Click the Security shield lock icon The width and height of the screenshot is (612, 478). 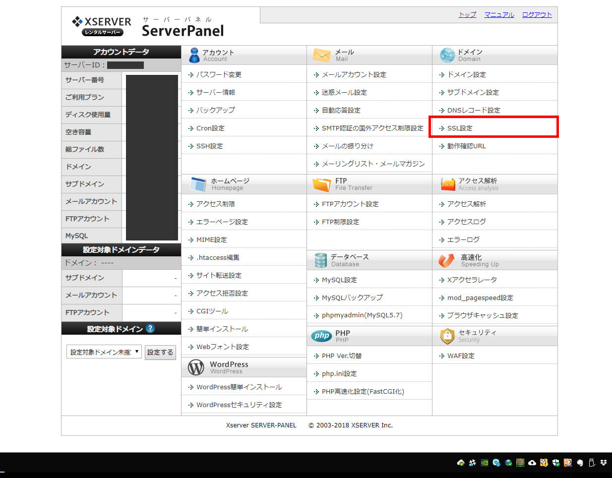point(447,336)
